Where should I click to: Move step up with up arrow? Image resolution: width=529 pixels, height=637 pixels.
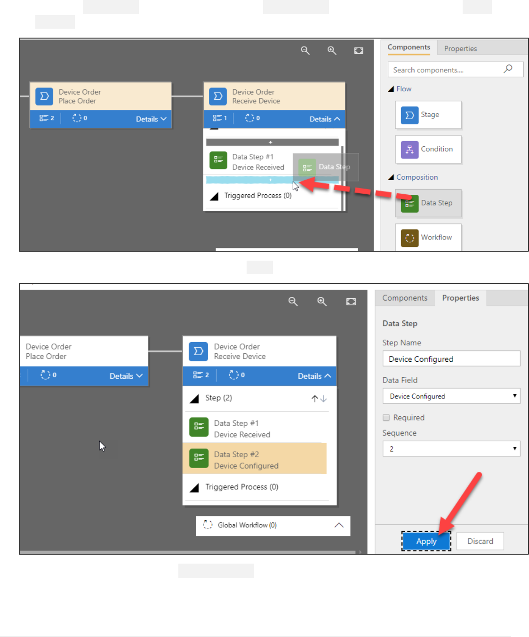tap(315, 398)
